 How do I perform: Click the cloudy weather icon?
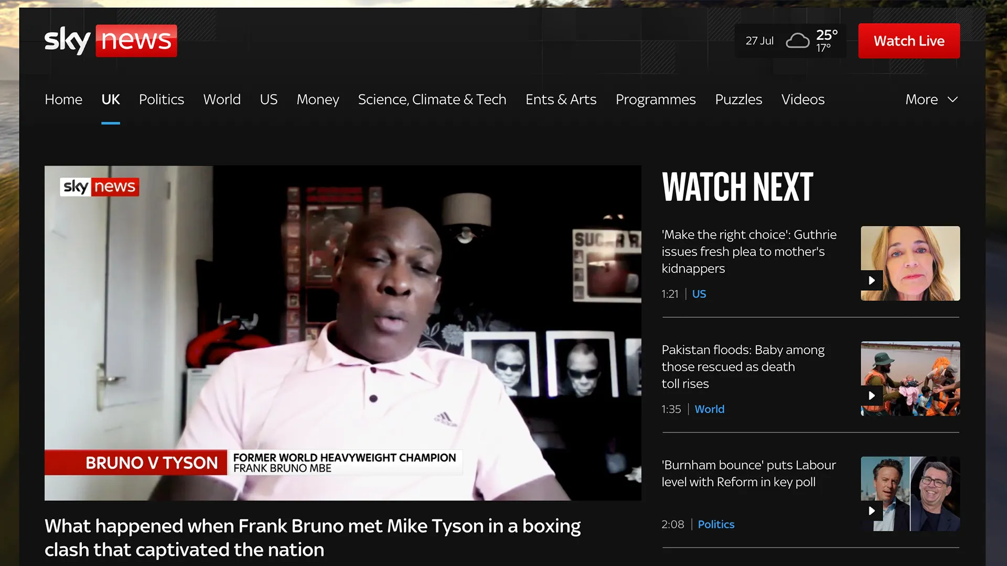(x=797, y=41)
